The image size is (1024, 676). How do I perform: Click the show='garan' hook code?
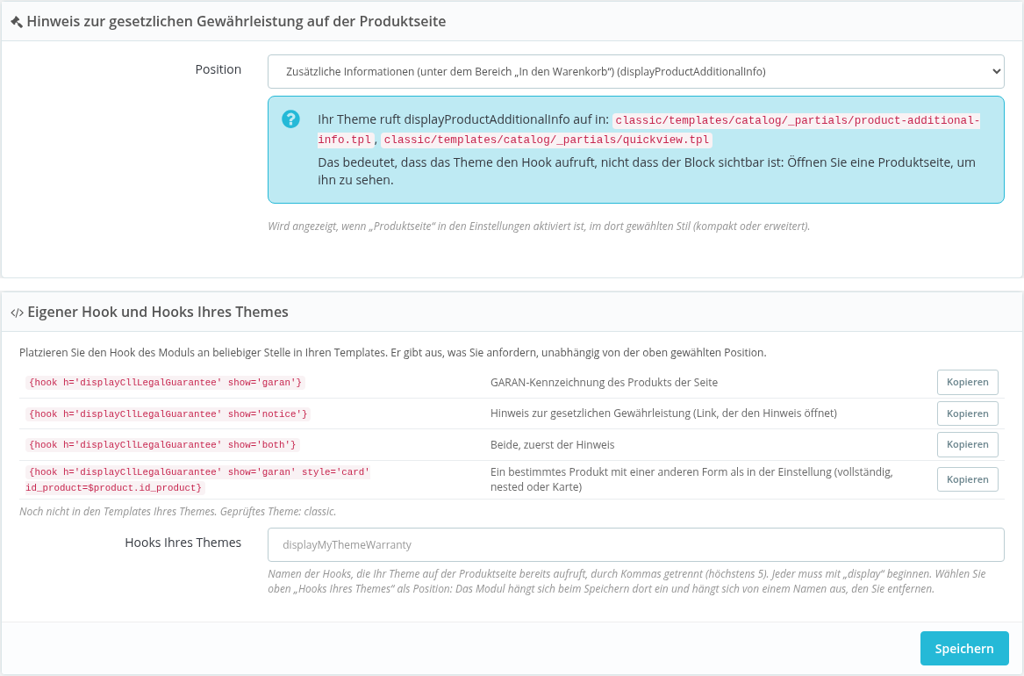tap(165, 383)
